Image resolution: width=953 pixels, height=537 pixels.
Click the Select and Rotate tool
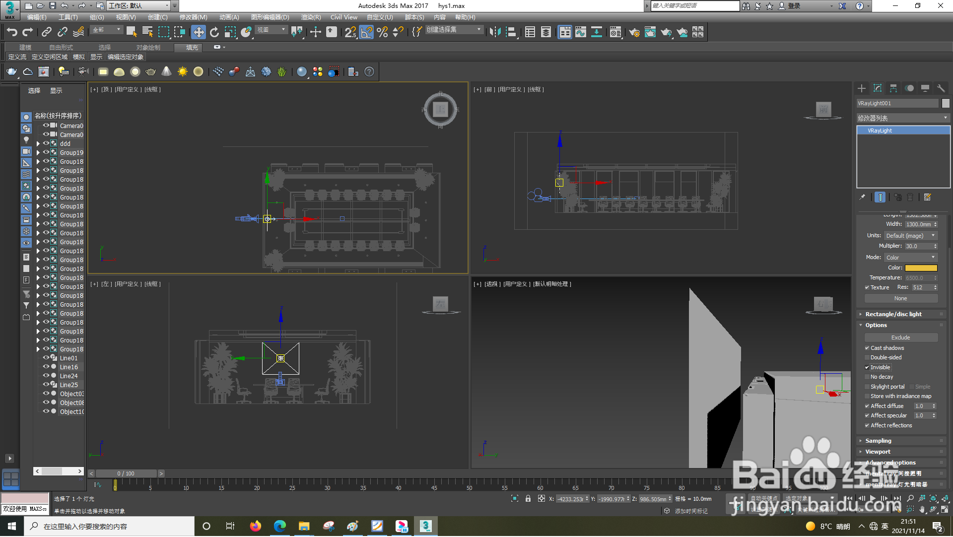point(214,32)
